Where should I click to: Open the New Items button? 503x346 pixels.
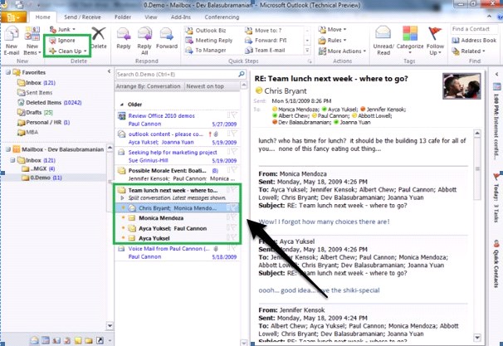(32, 41)
